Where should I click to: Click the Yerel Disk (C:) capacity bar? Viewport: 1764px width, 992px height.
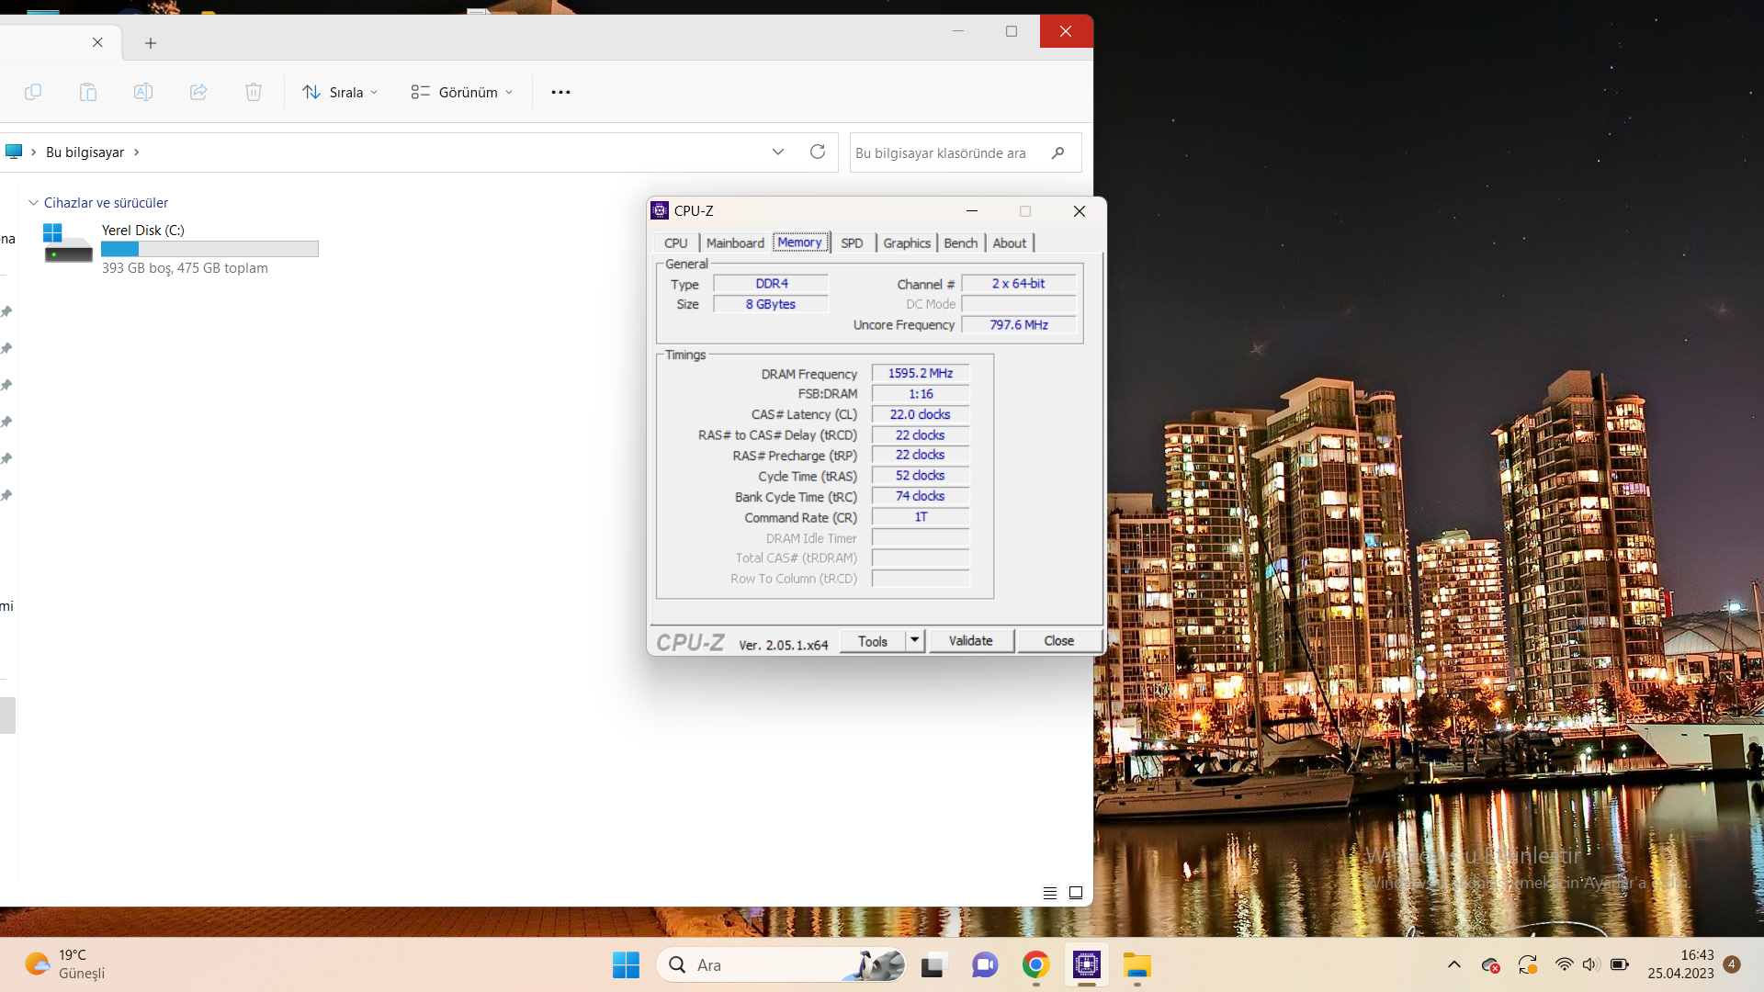[209, 249]
